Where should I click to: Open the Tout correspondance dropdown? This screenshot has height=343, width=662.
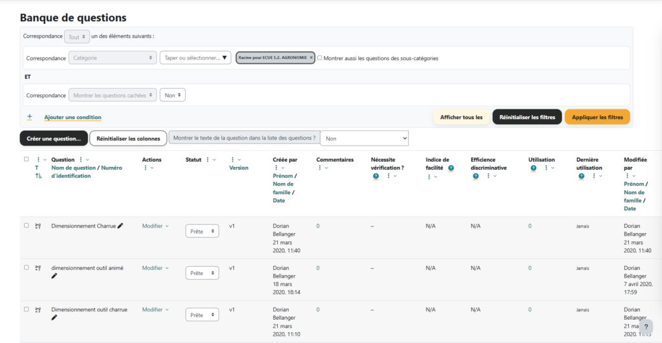(x=77, y=37)
